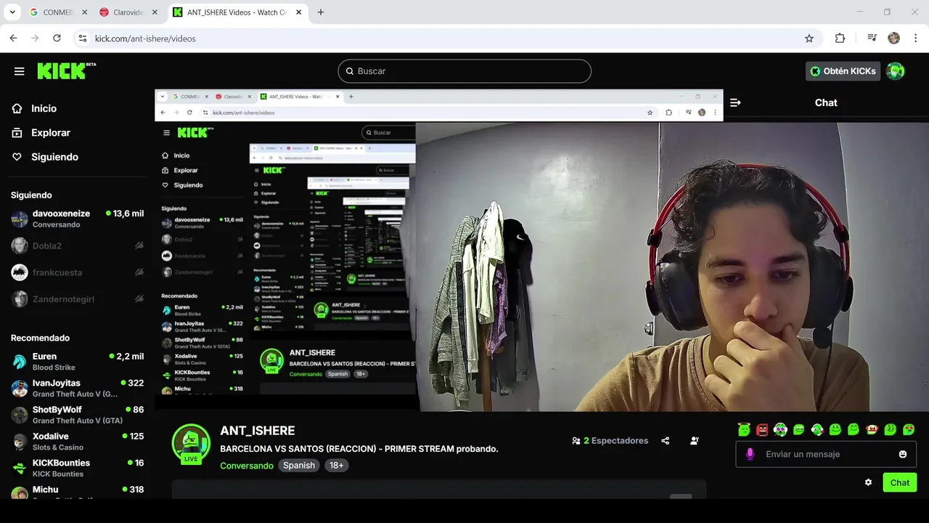This screenshot has width=929, height=523.
Task: Collapse the Chat panel with arrow icon
Action: point(735,102)
